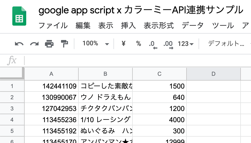Click cell with value 4000
The image size is (251, 143).
pos(159,120)
